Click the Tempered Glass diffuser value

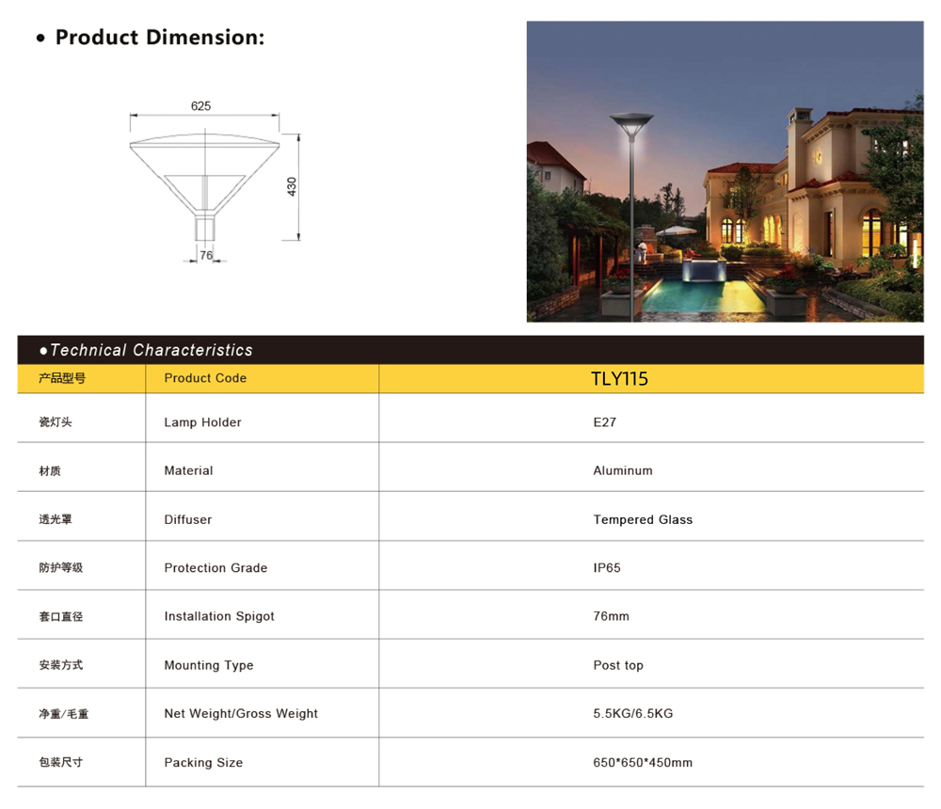tap(643, 519)
